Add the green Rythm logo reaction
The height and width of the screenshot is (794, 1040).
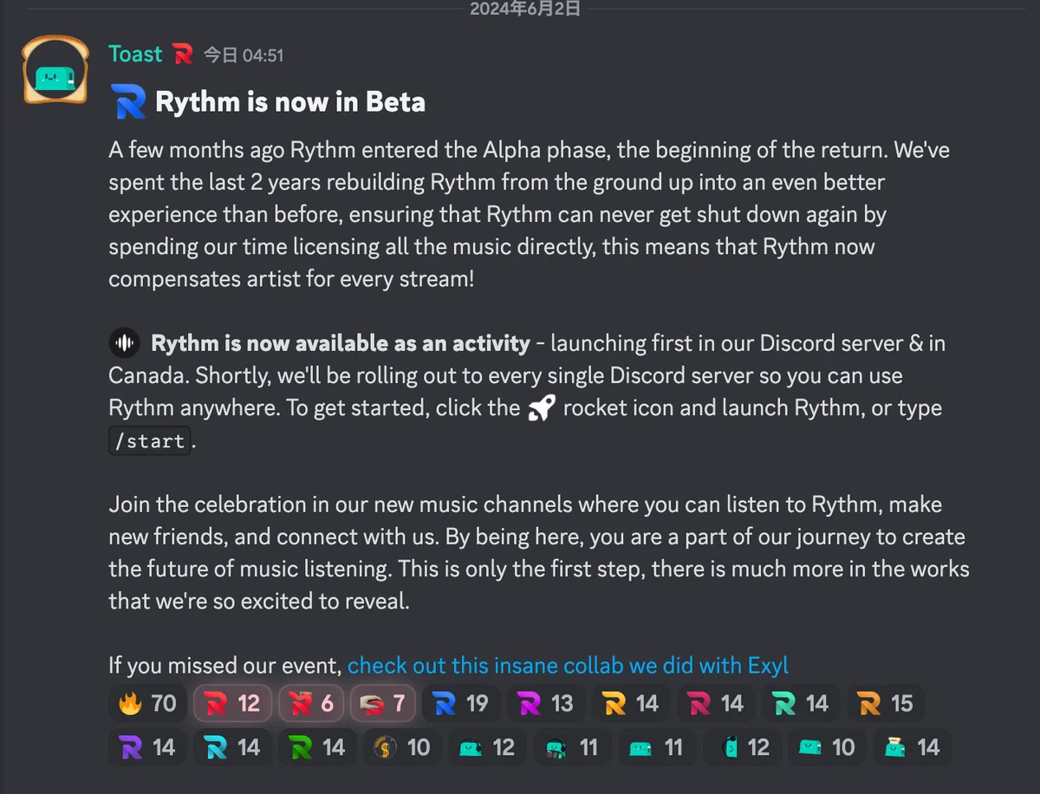coord(317,746)
